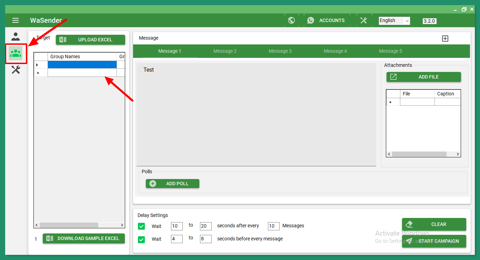Image resolution: width=480 pixels, height=260 pixels.
Task: Click the Upload Excel button
Action: point(90,40)
